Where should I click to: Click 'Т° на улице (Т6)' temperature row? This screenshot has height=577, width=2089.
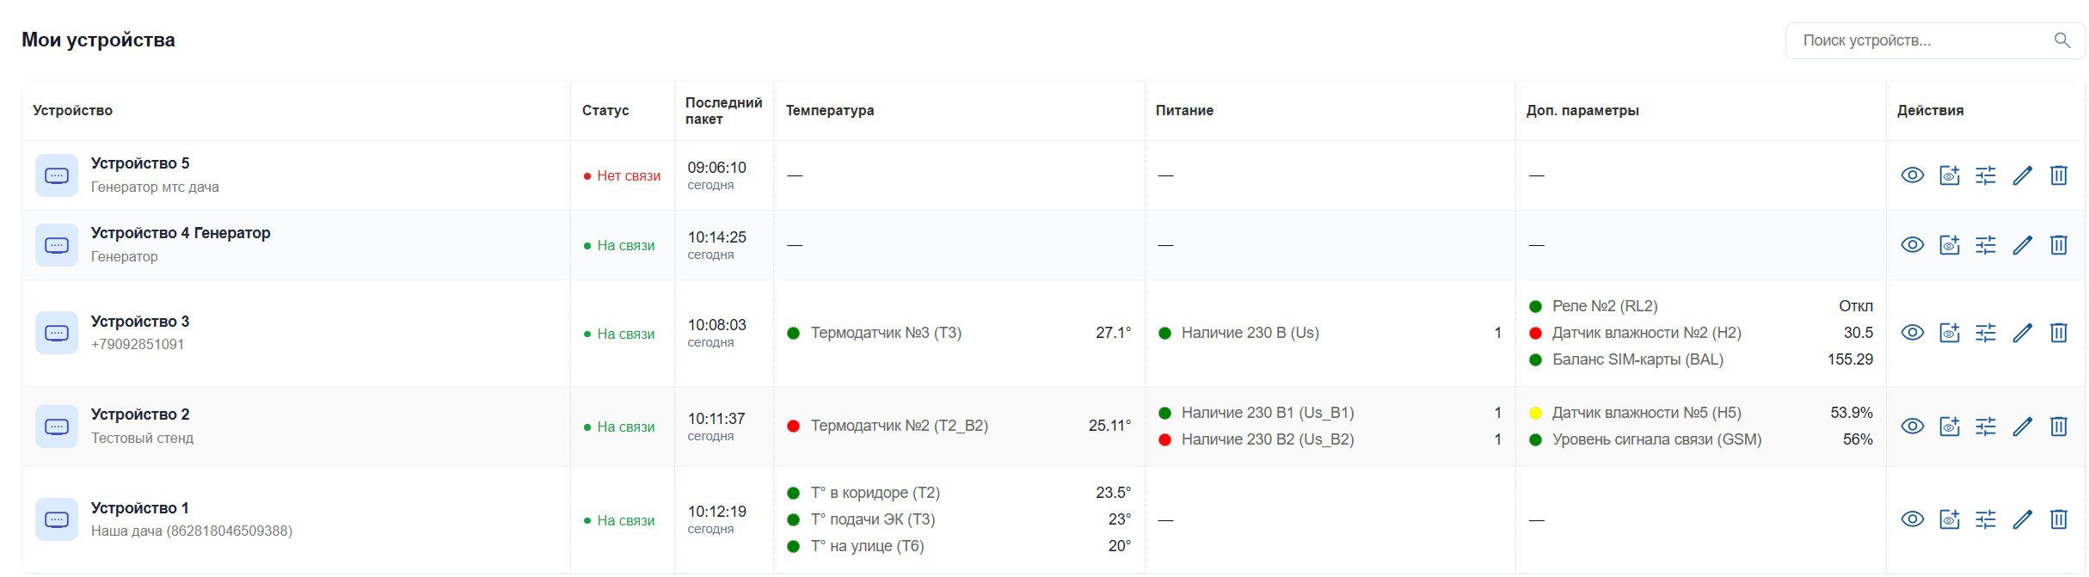pos(959,546)
